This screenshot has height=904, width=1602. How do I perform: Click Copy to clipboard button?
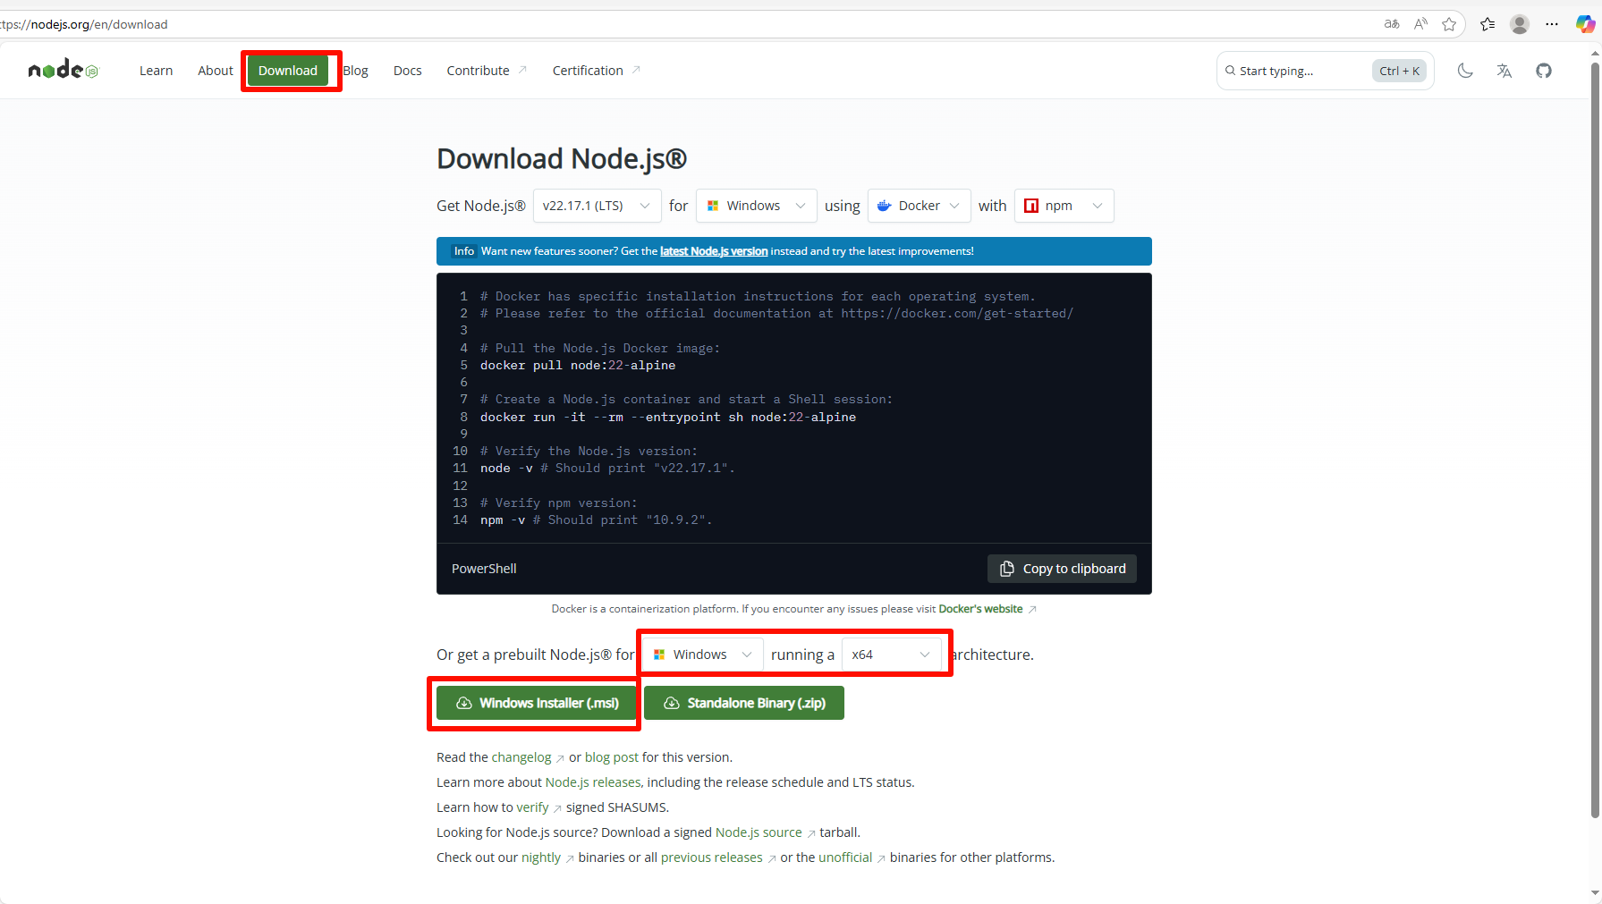point(1062,569)
